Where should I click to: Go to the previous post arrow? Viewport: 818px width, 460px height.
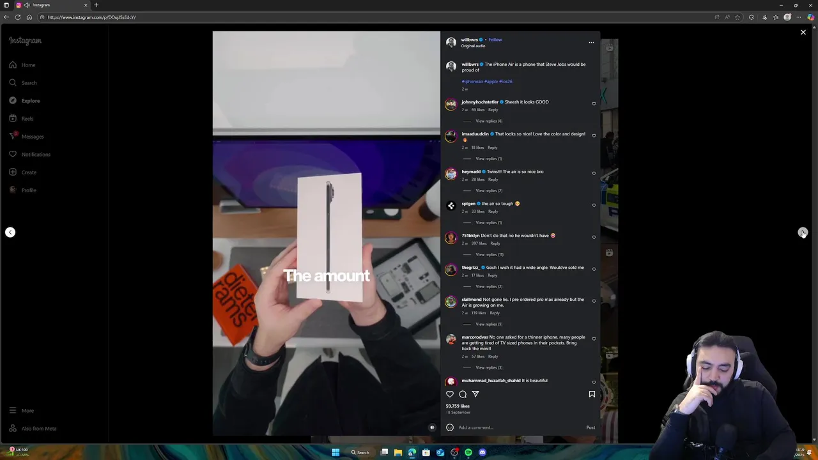[x=10, y=233]
